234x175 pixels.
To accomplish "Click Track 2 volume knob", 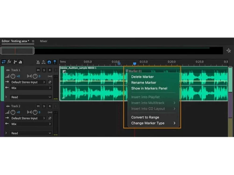I will pyautogui.click(x=13, y=112).
